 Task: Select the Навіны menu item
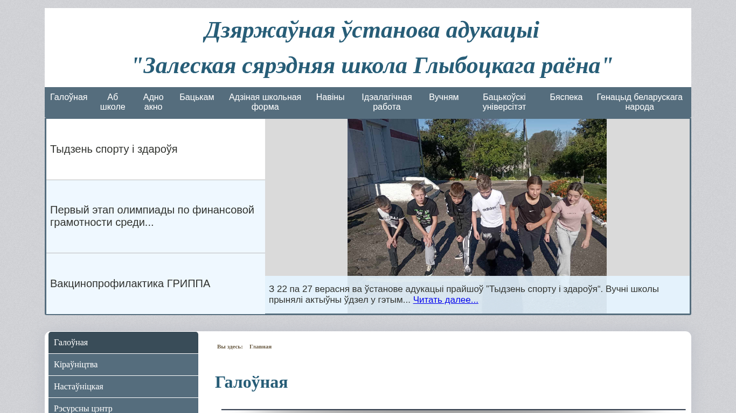point(330,97)
